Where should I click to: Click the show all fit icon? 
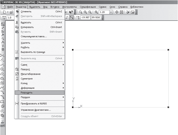121,12
